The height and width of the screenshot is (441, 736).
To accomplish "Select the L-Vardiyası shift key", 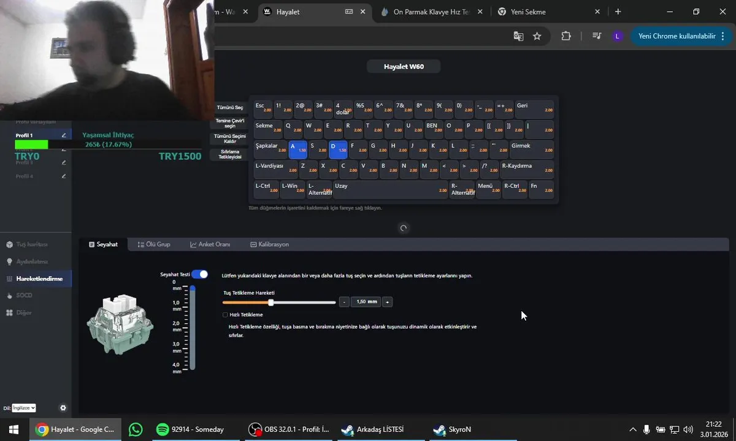I will click(275, 169).
